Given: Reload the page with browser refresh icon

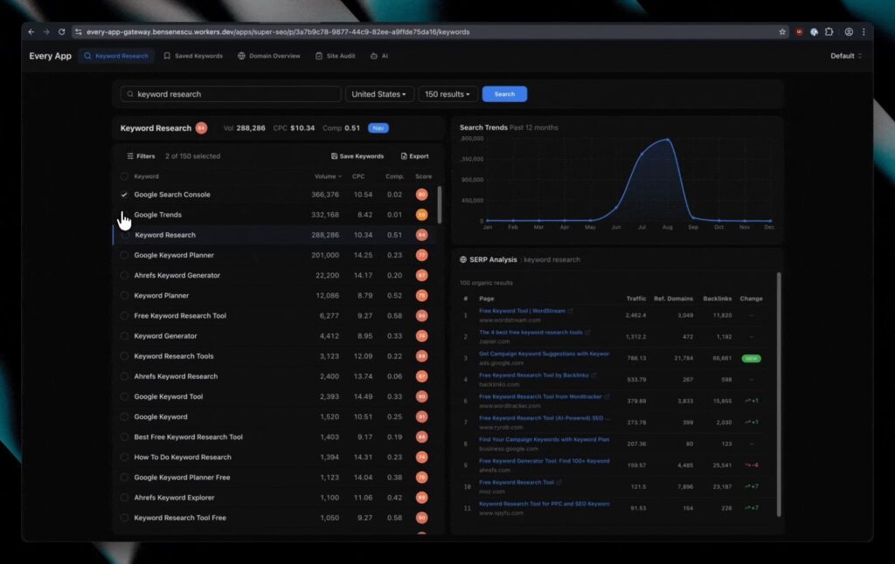Looking at the screenshot, I should click(61, 31).
